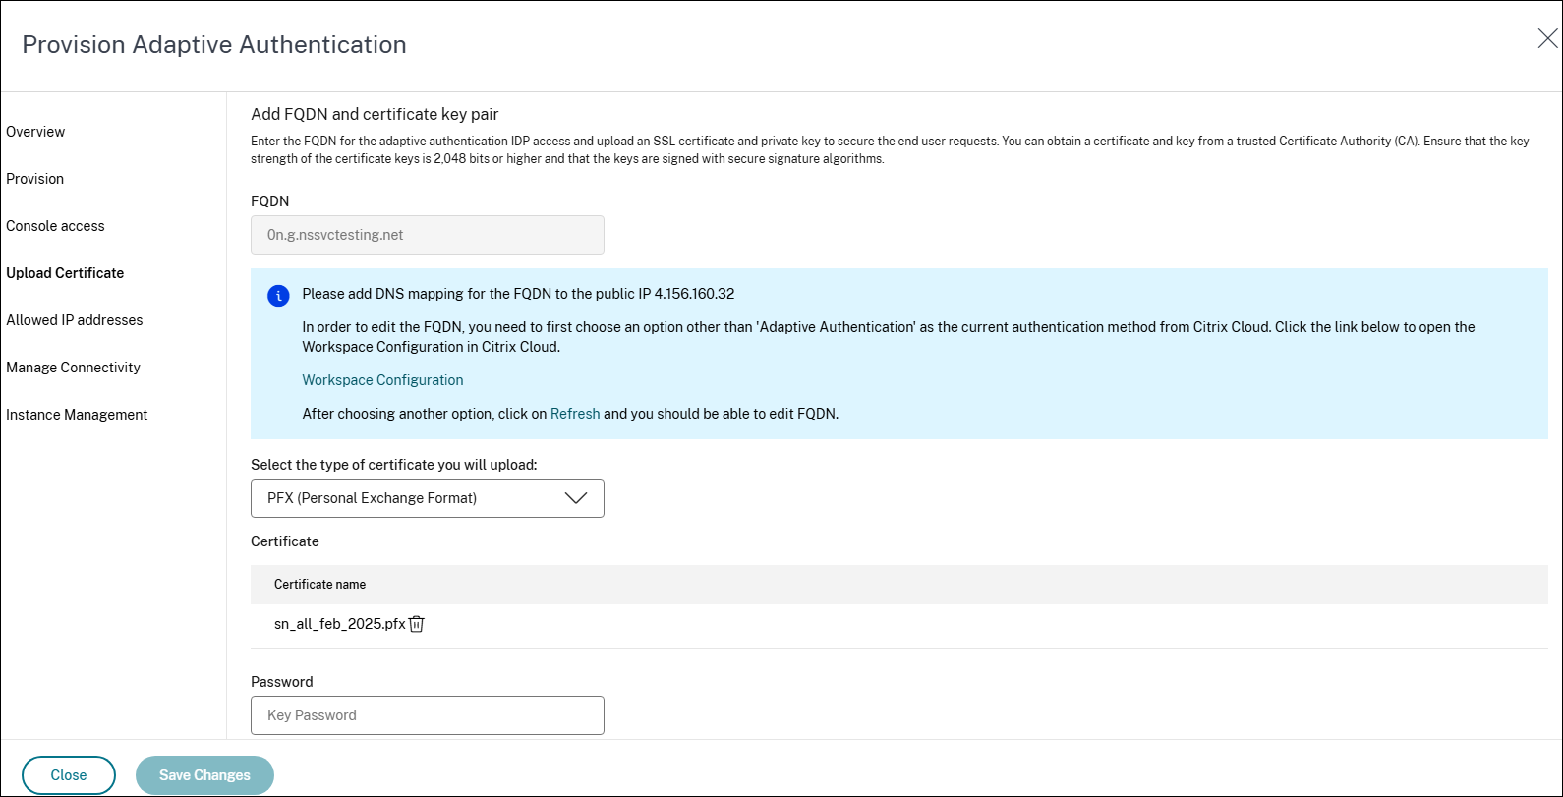Expand the certificate type dropdown arrow
Image resolution: width=1563 pixels, height=797 pixels.
(x=576, y=498)
